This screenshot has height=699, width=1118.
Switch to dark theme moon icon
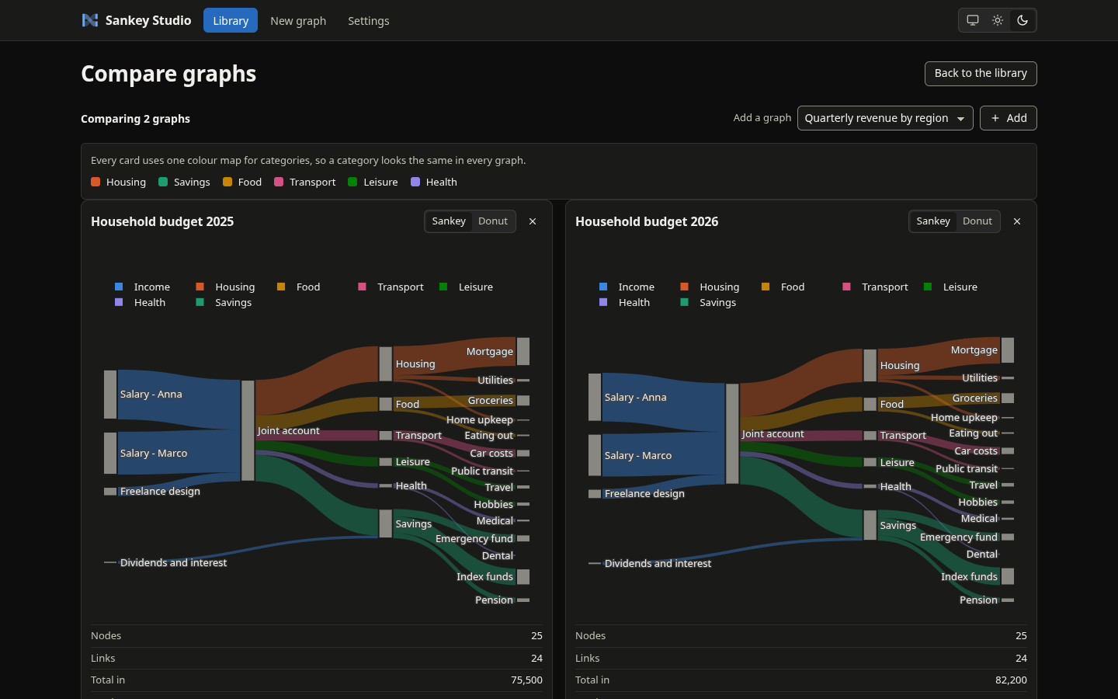pos(1023,20)
